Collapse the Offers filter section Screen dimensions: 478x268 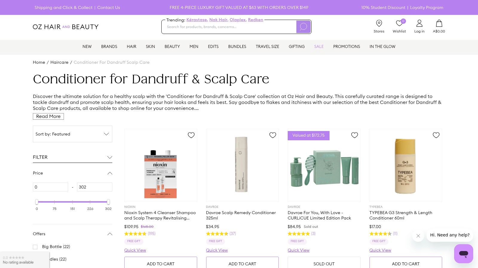(x=110, y=234)
